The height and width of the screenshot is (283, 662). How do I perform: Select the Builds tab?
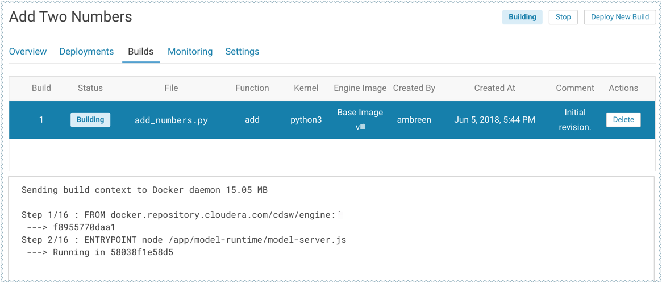pyautogui.click(x=140, y=52)
